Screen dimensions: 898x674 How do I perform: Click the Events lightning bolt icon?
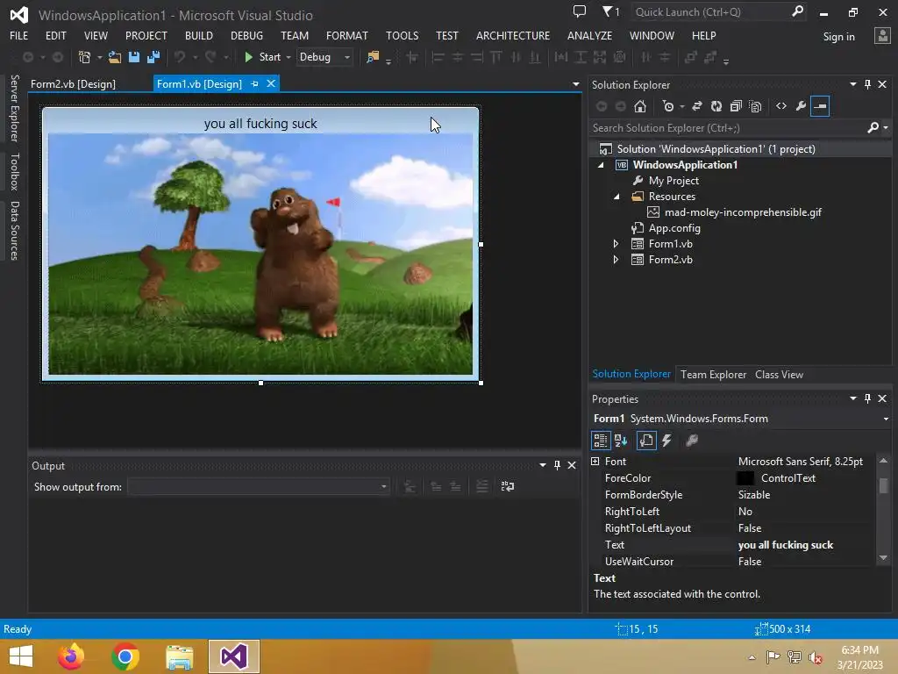pos(666,441)
